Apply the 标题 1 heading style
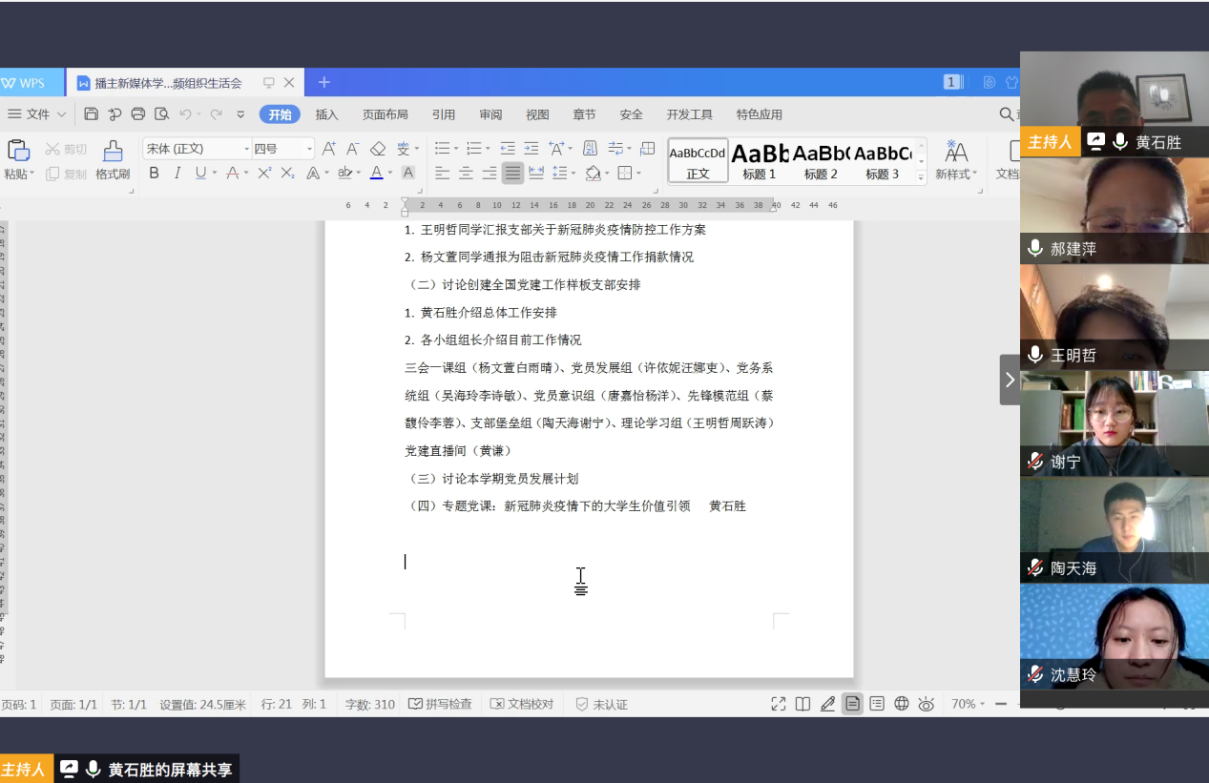 coord(760,160)
